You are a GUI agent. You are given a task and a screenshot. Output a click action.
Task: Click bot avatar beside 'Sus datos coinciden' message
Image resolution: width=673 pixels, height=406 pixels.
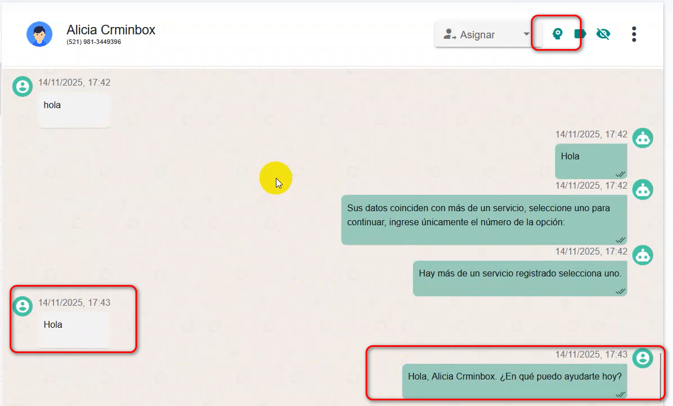tap(643, 189)
